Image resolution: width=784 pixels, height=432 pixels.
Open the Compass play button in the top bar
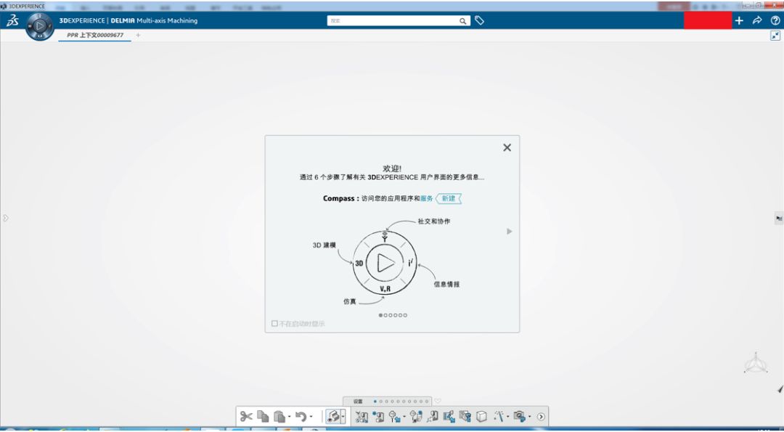tap(40, 25)
